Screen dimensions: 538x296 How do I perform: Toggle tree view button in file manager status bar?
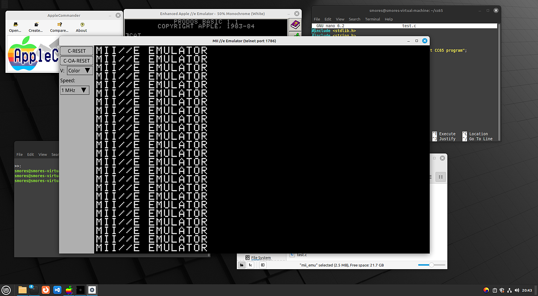pos(251,265)
